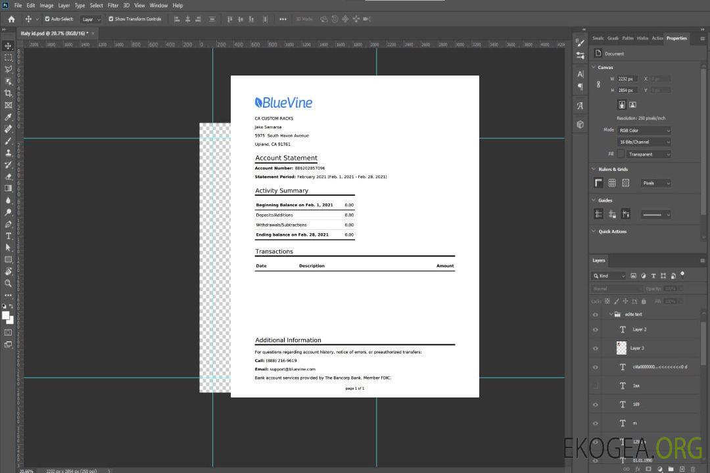Screen dimensions: 710x473
Task: Click the link width and height icon
Action: coord(599,84)
